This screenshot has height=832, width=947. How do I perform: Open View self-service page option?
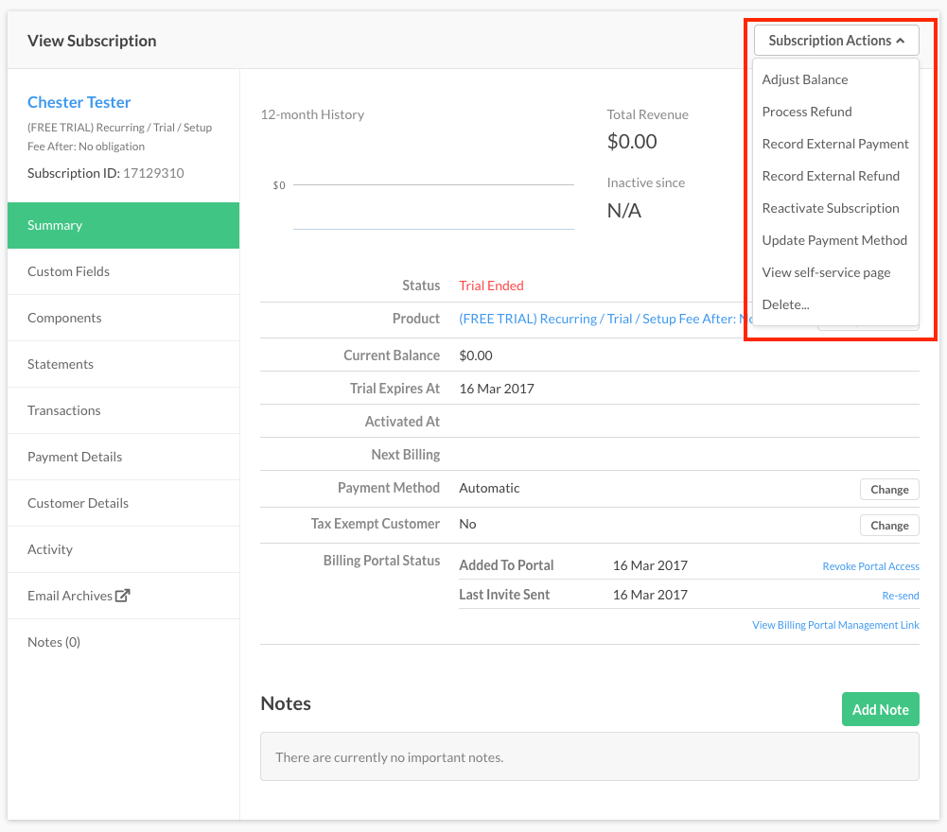826,272
